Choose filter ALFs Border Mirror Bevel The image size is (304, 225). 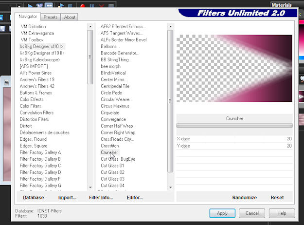pos(124,40)
